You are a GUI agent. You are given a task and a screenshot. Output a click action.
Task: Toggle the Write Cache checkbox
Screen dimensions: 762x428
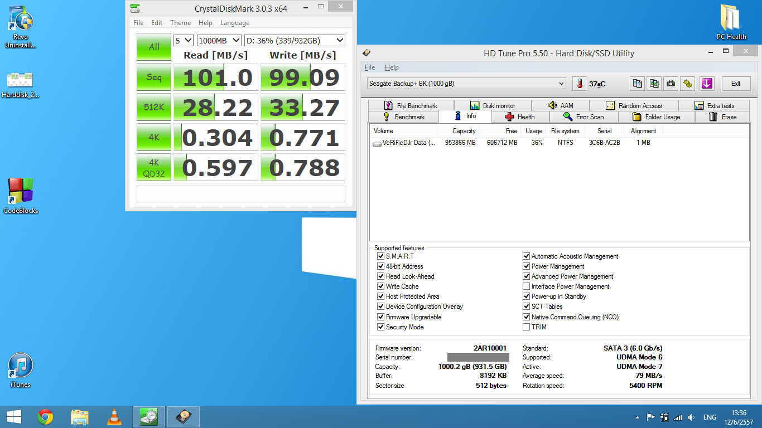(380, 286)
